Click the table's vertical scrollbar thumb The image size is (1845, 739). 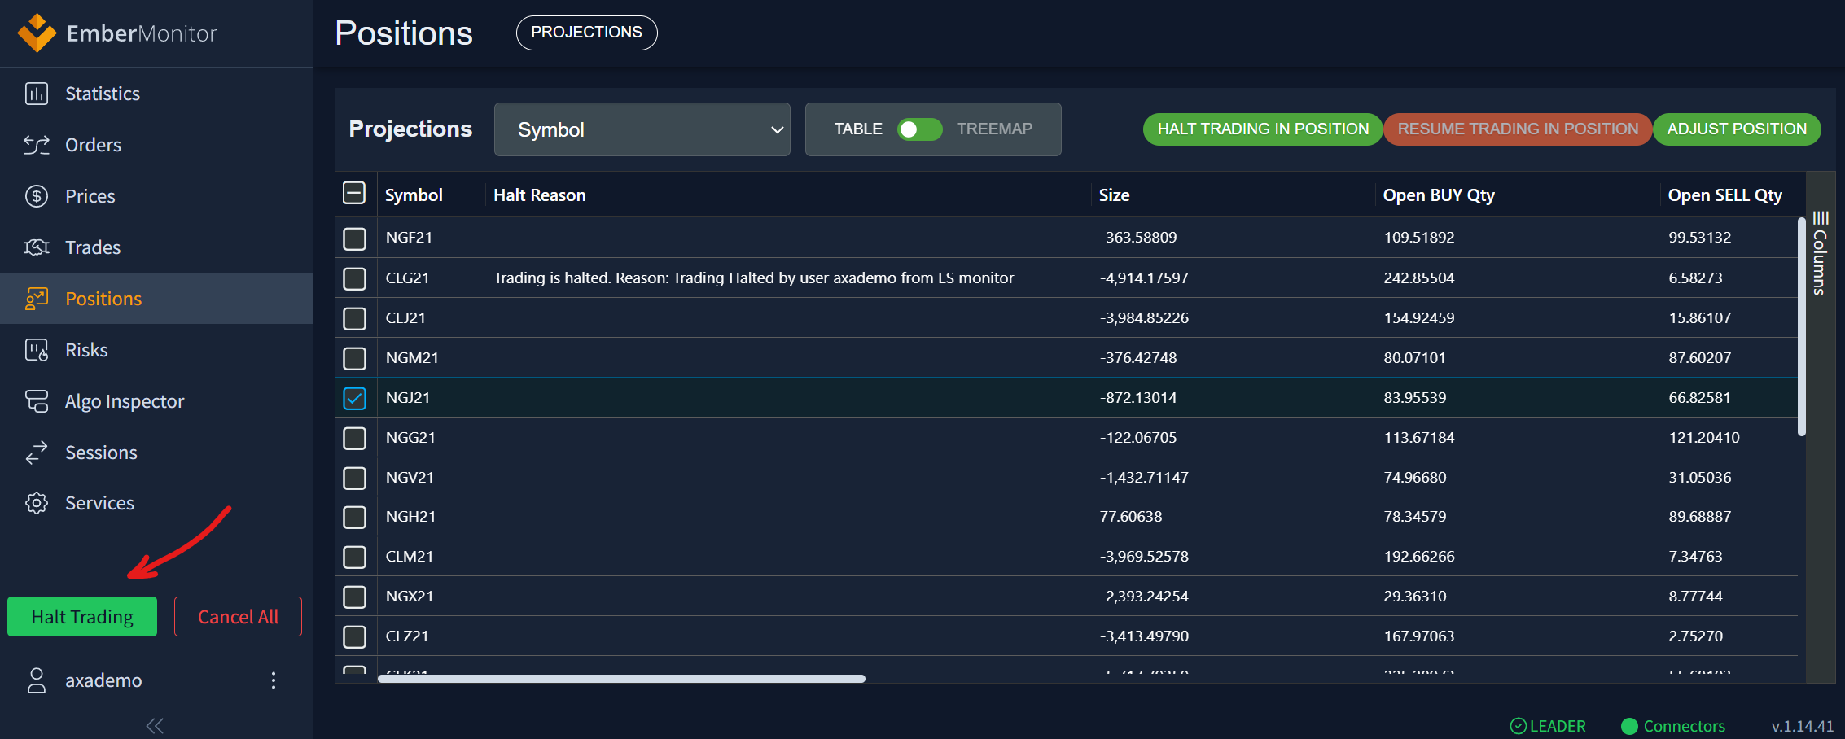click(x=1801, y=326)
